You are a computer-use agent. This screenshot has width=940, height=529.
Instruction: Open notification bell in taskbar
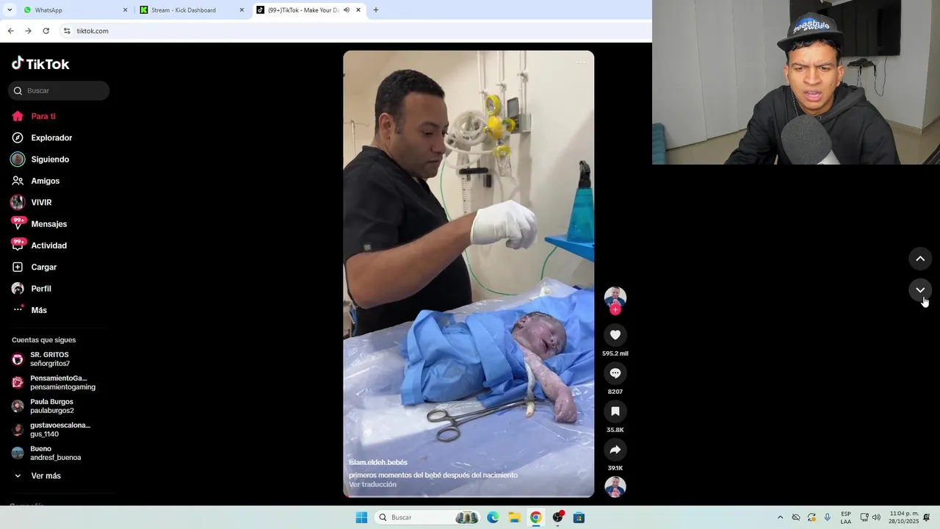927,517
